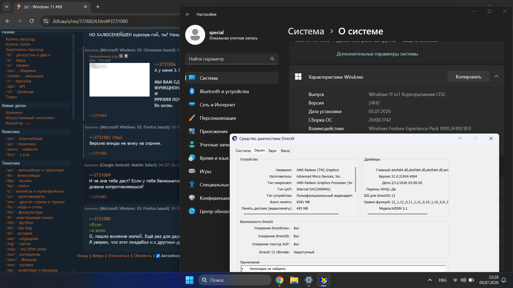The height and width of the screenshot is (288, 513).
Task: Switch to Система tab in DirectX tool
Action: 243,151
